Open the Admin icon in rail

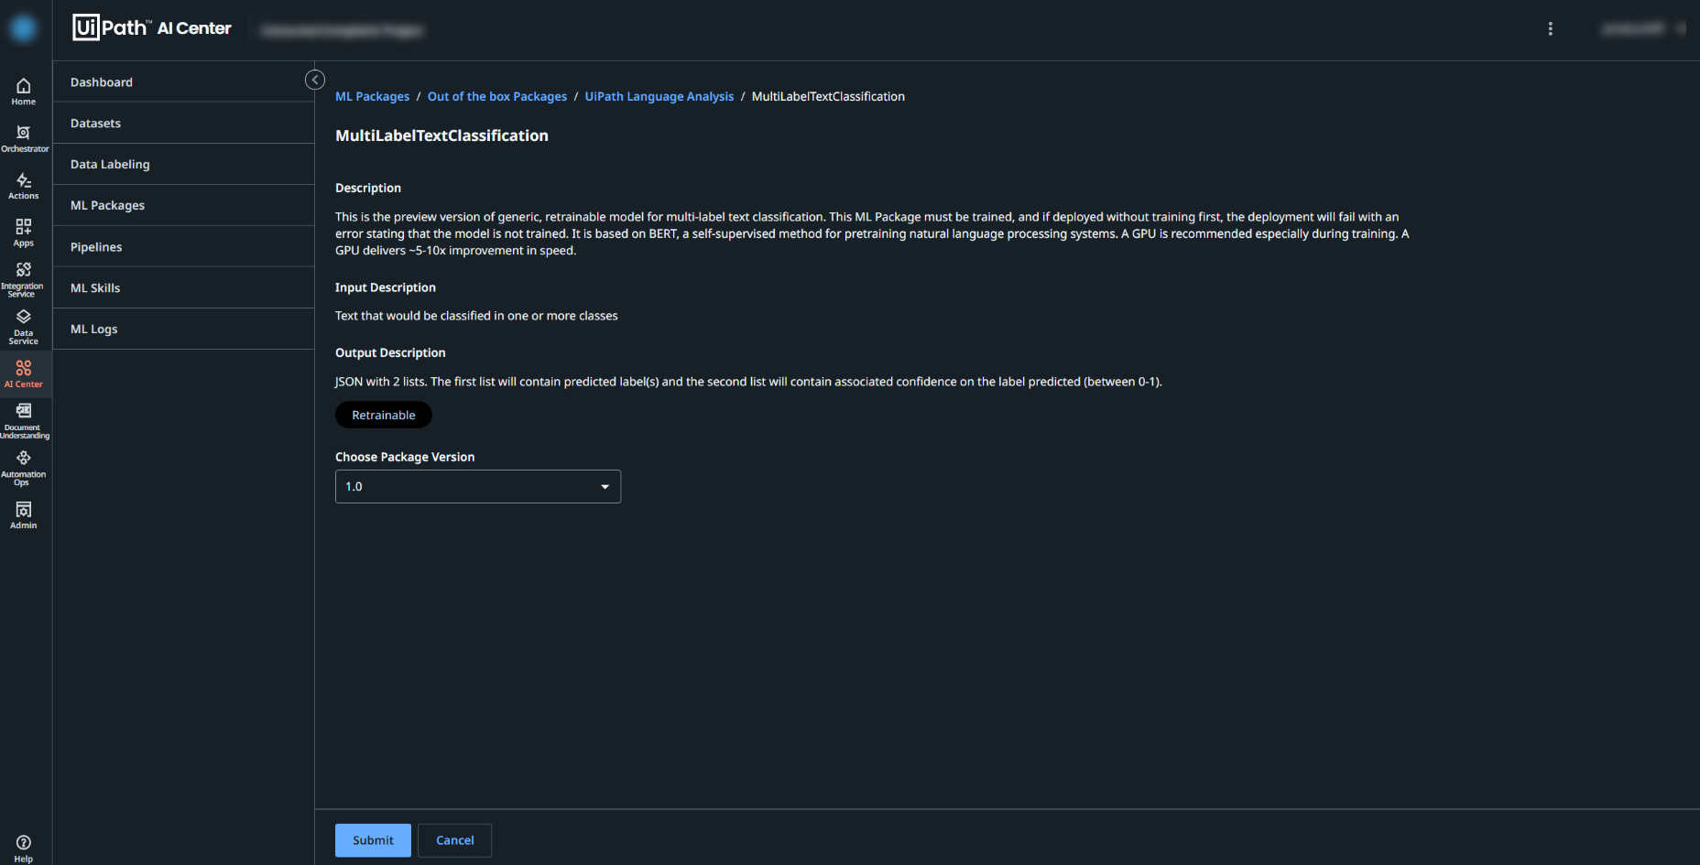(x=24, y=515)
